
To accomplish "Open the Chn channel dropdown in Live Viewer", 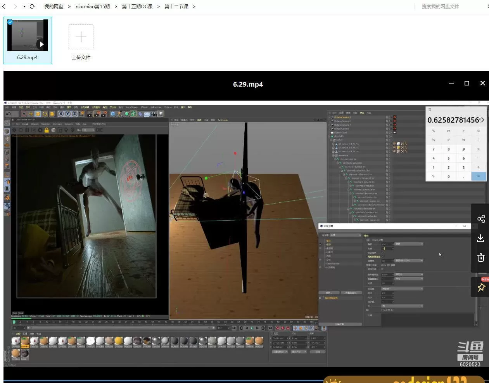I will pyautogui.click(x=88, y=130).
